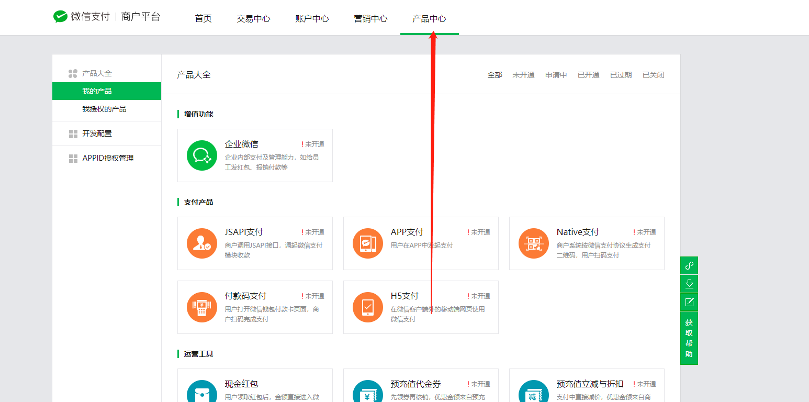Screen dimensions: 809x402
Task: Go to 营销中心 tab
Action: [370, 19]
